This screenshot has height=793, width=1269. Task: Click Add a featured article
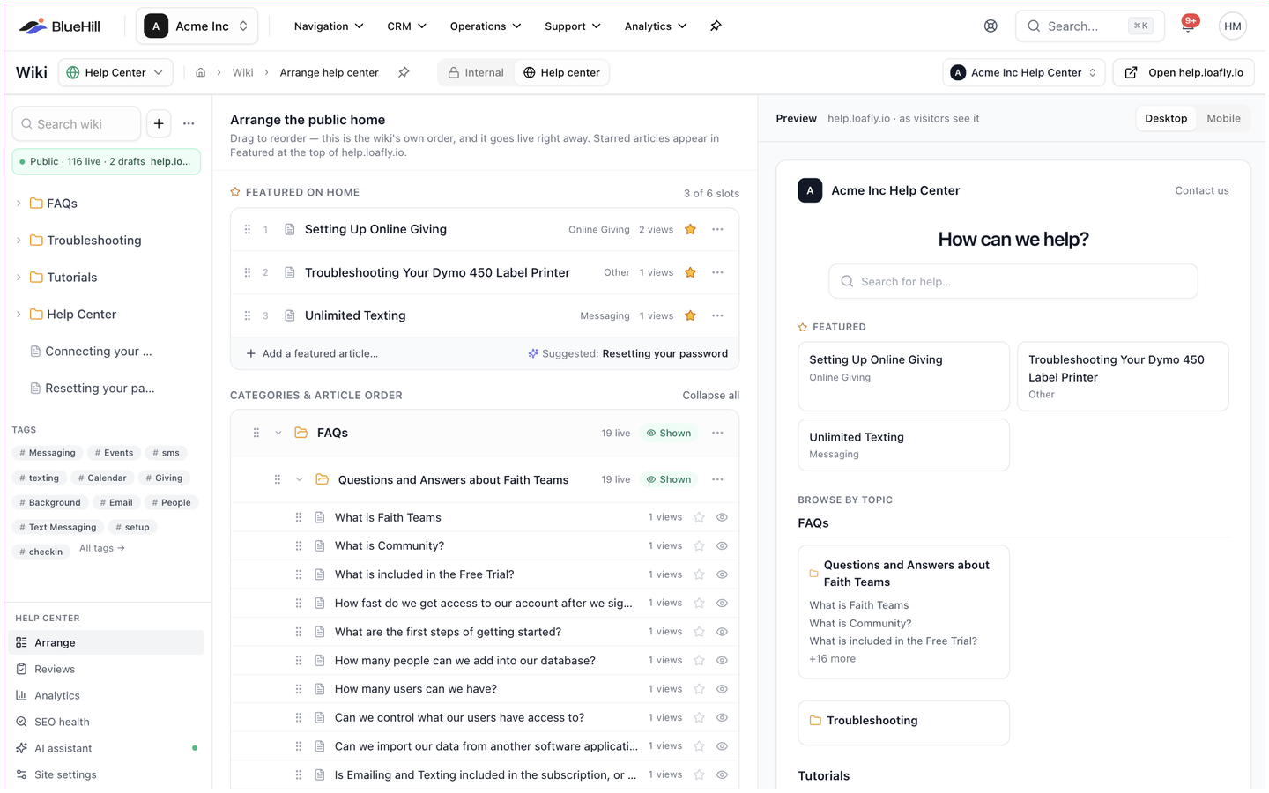coord(312,353)
